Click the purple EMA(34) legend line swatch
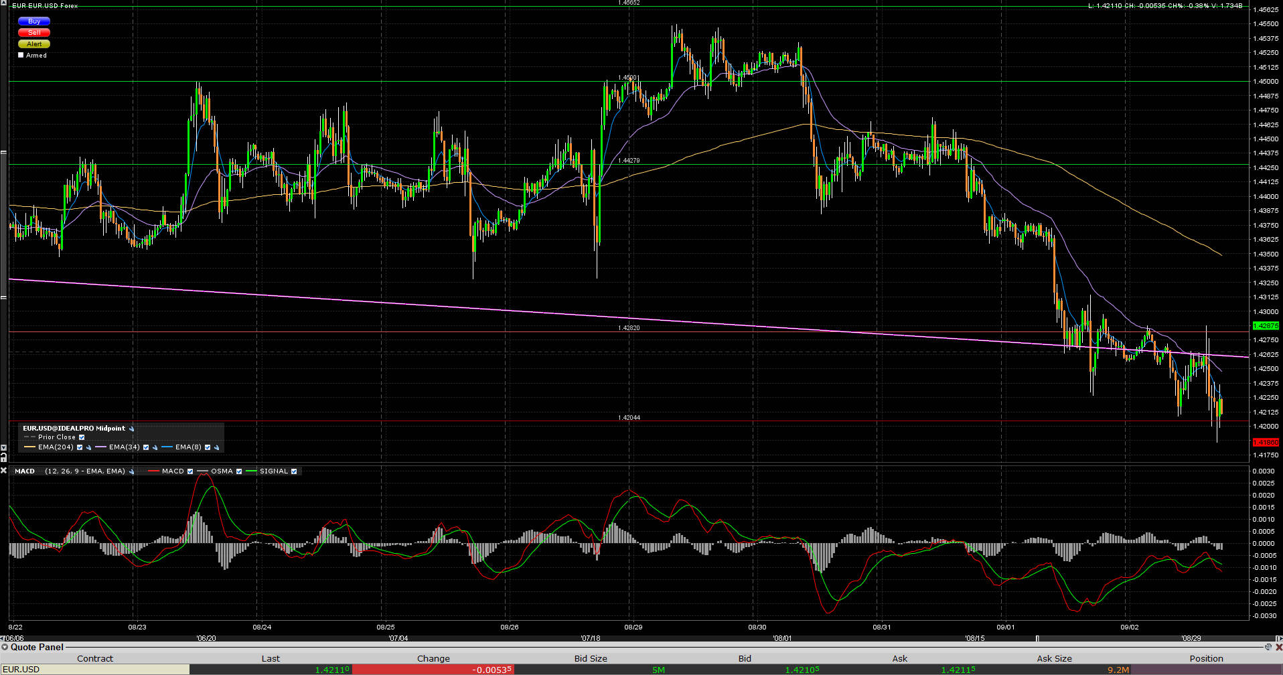Viewport: 1283px width, 675px height. 101,447
